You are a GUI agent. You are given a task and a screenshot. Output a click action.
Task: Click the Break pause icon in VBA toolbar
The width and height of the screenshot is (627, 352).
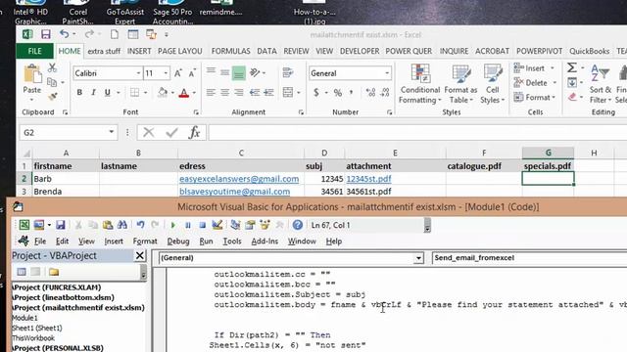[187, 225]
